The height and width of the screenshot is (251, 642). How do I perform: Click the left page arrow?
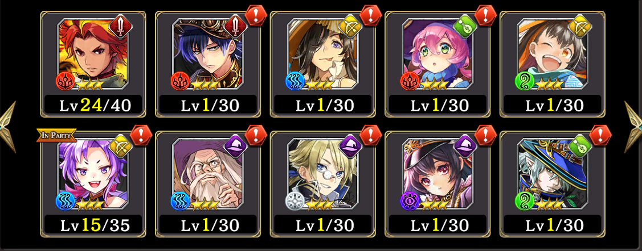(8, 127)
